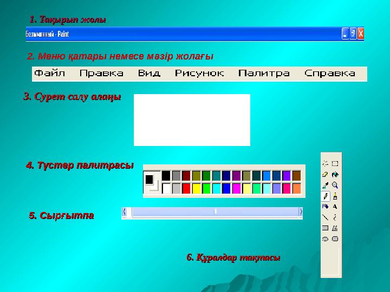Choose the orange swatch at row end
The image size is (390, 292).
[x=296, y=189]
